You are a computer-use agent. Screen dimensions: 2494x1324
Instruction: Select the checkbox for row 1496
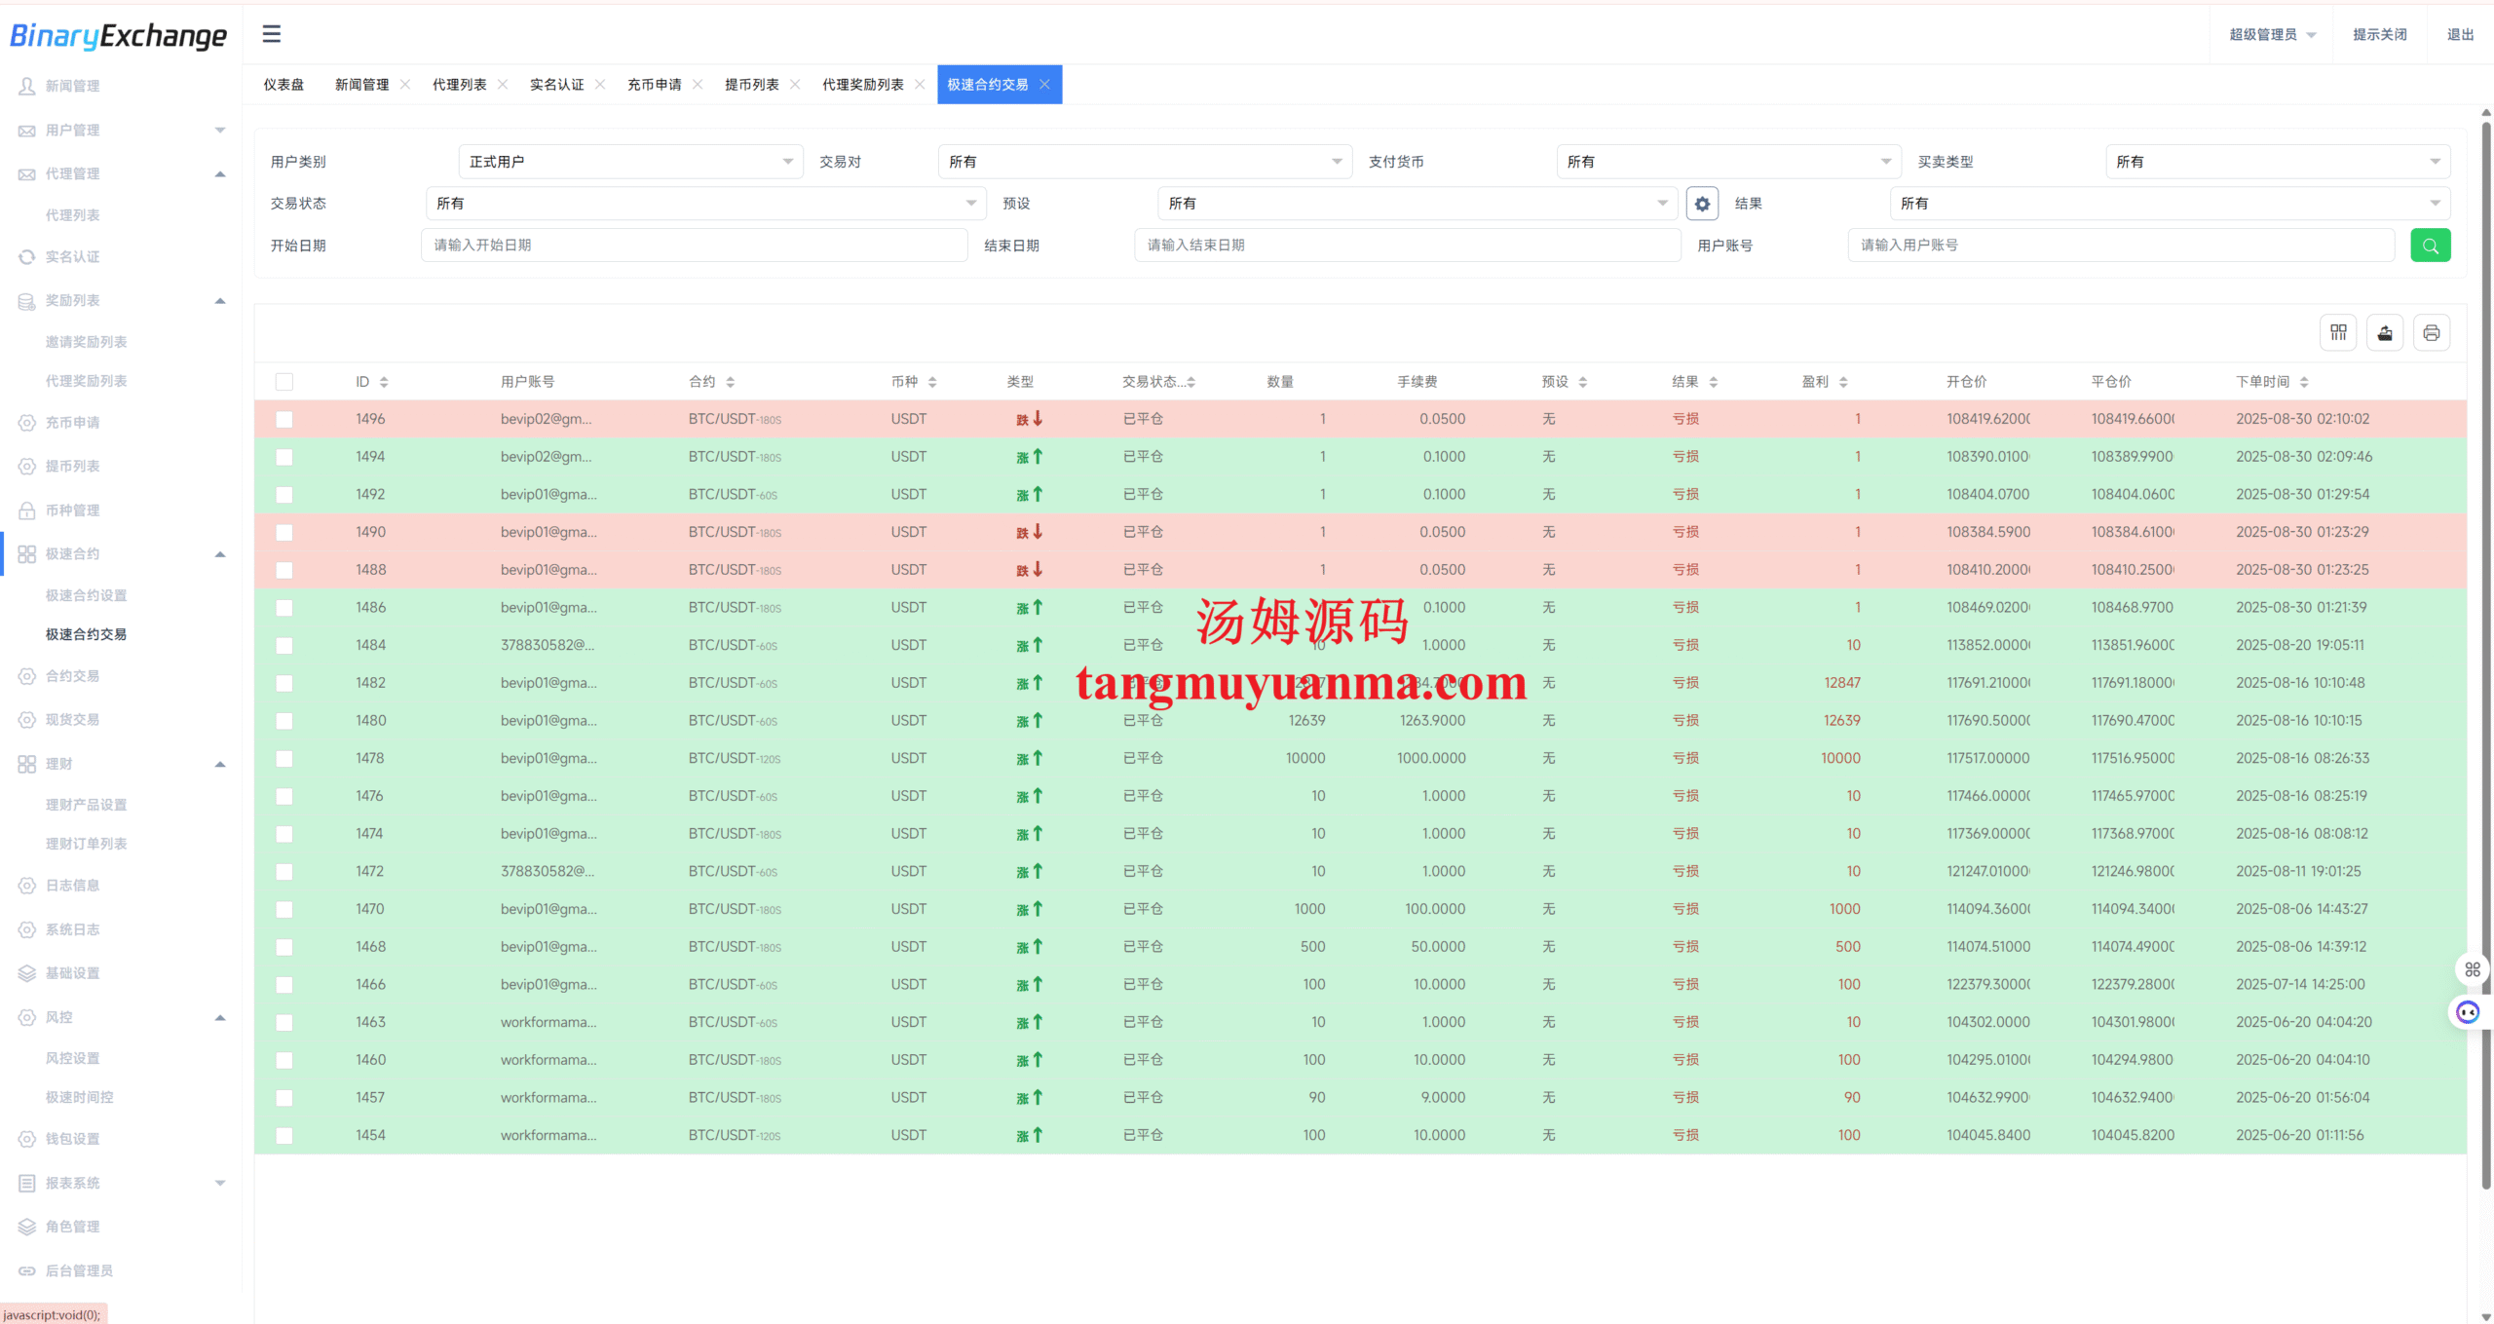click(284, 419)
